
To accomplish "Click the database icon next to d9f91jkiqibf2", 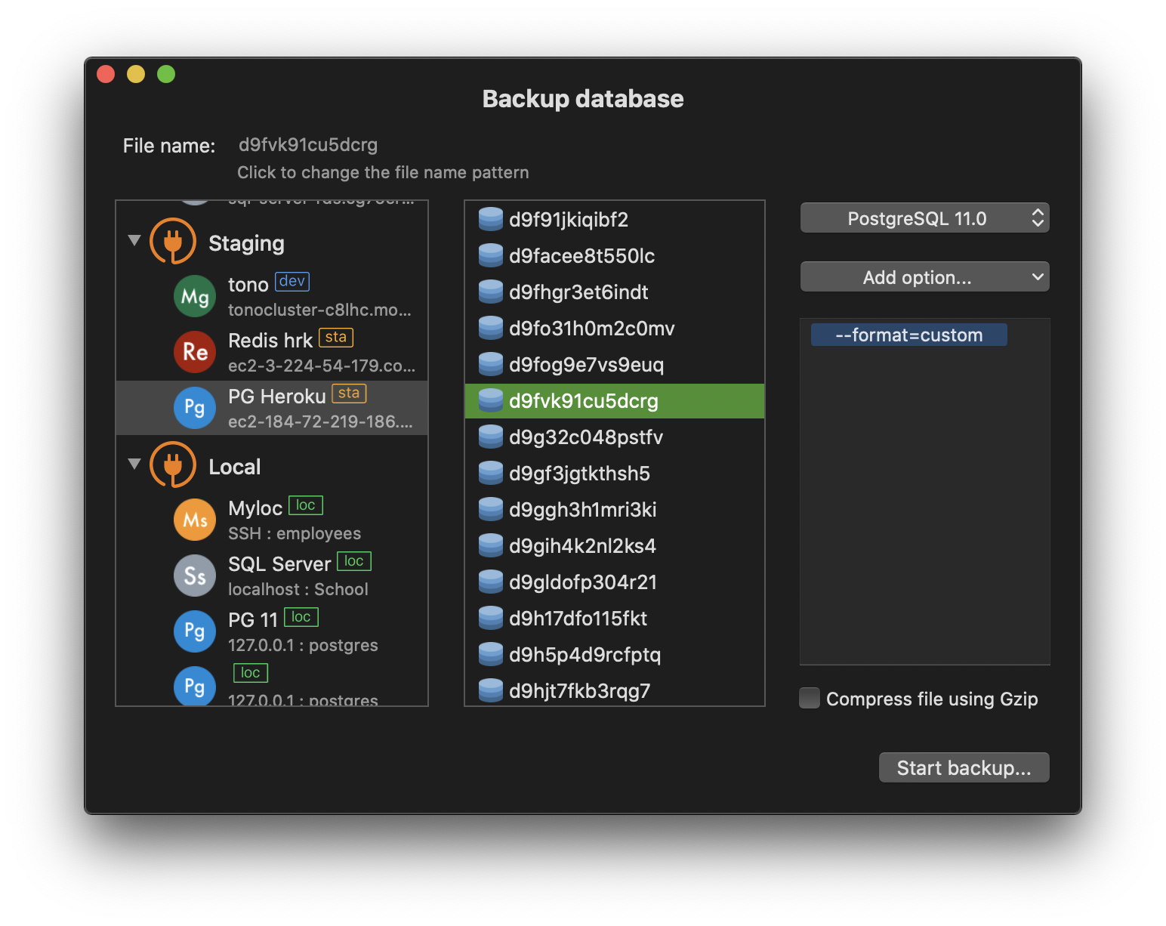I will [490, 219].
